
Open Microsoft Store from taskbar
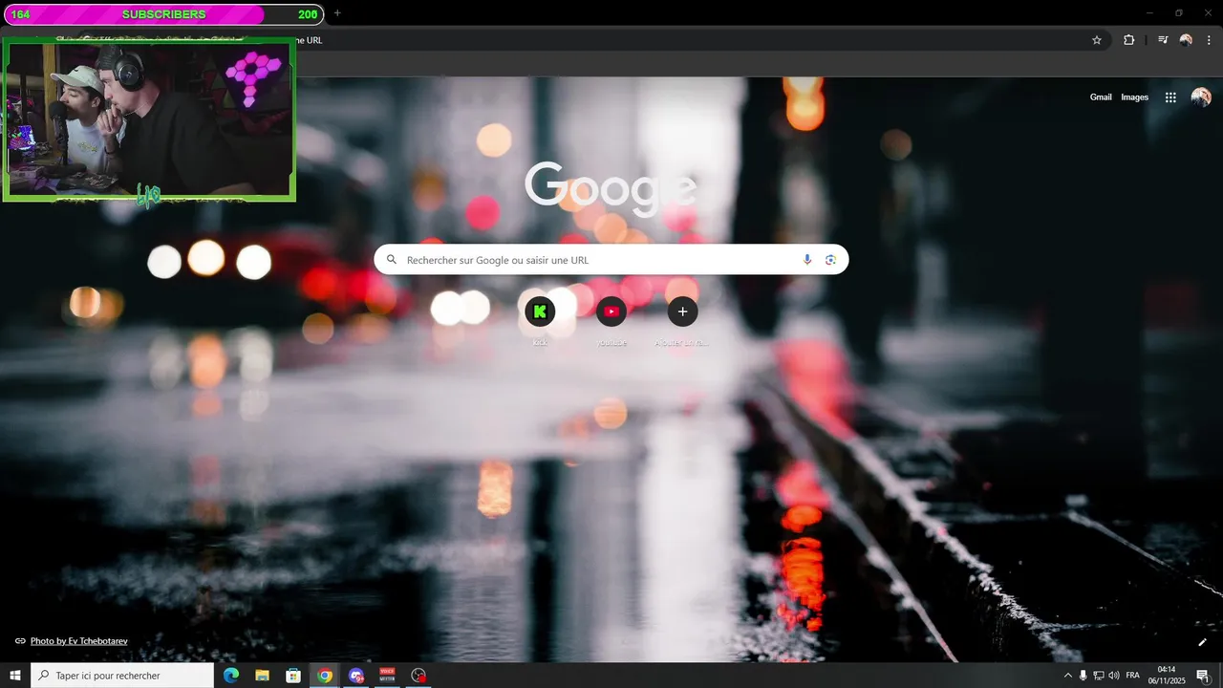pyautogui.click(x=293, y=676)
